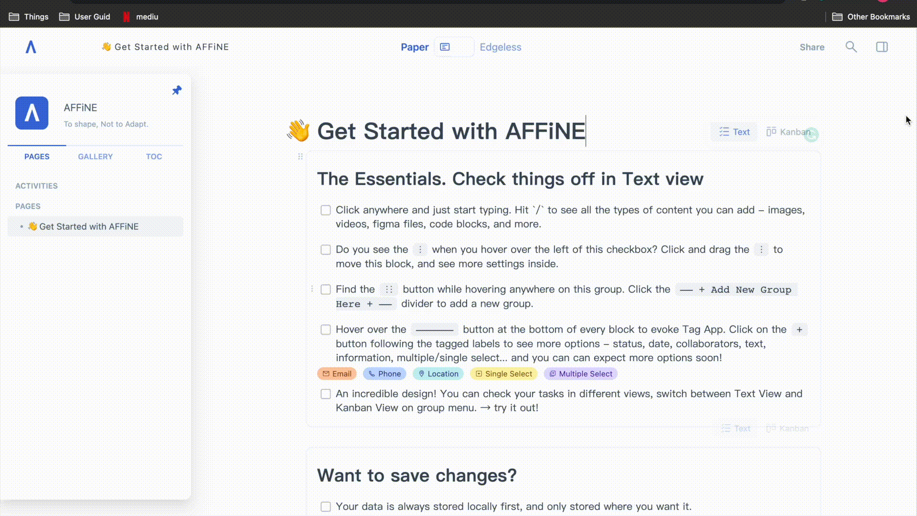Screen dimensions: 917x516
Task: Click the group drag handle beside Essentials
Action: coord(300,156)
